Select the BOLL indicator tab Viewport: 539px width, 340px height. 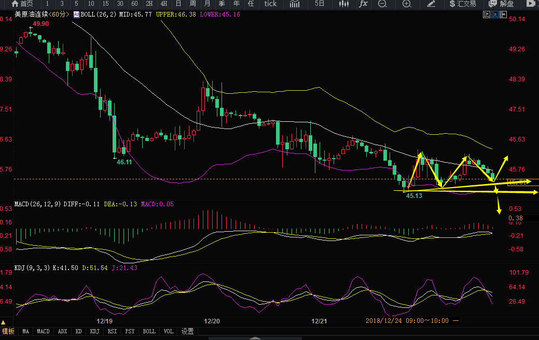pyautogui.click(x=149, y=331)
